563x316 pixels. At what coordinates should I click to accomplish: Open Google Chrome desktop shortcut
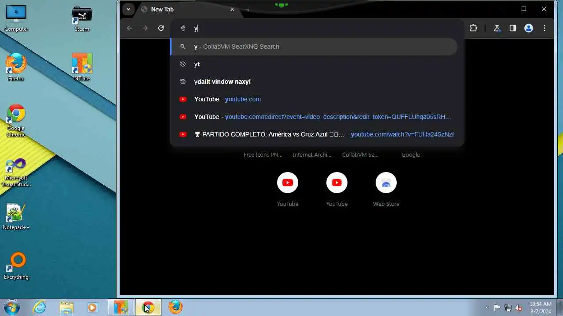click(16, 120)
